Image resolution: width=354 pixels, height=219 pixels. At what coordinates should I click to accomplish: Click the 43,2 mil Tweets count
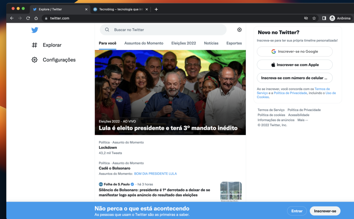click(111, 153)
